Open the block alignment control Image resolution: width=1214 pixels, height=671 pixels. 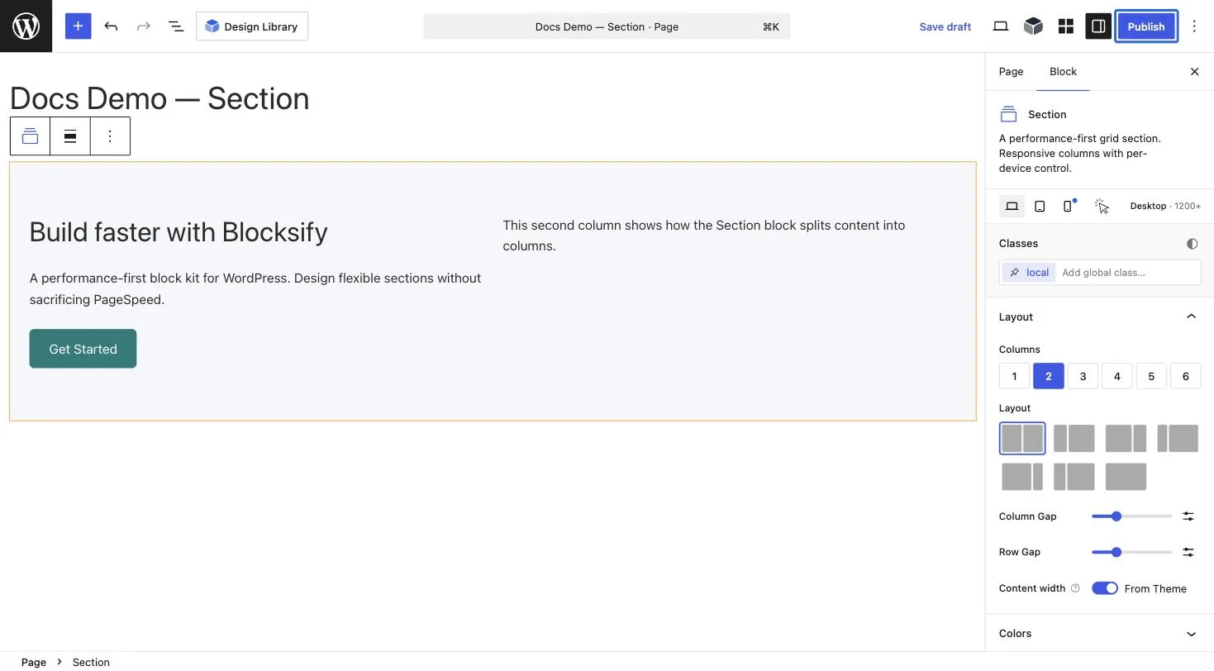tap(70, 136)
